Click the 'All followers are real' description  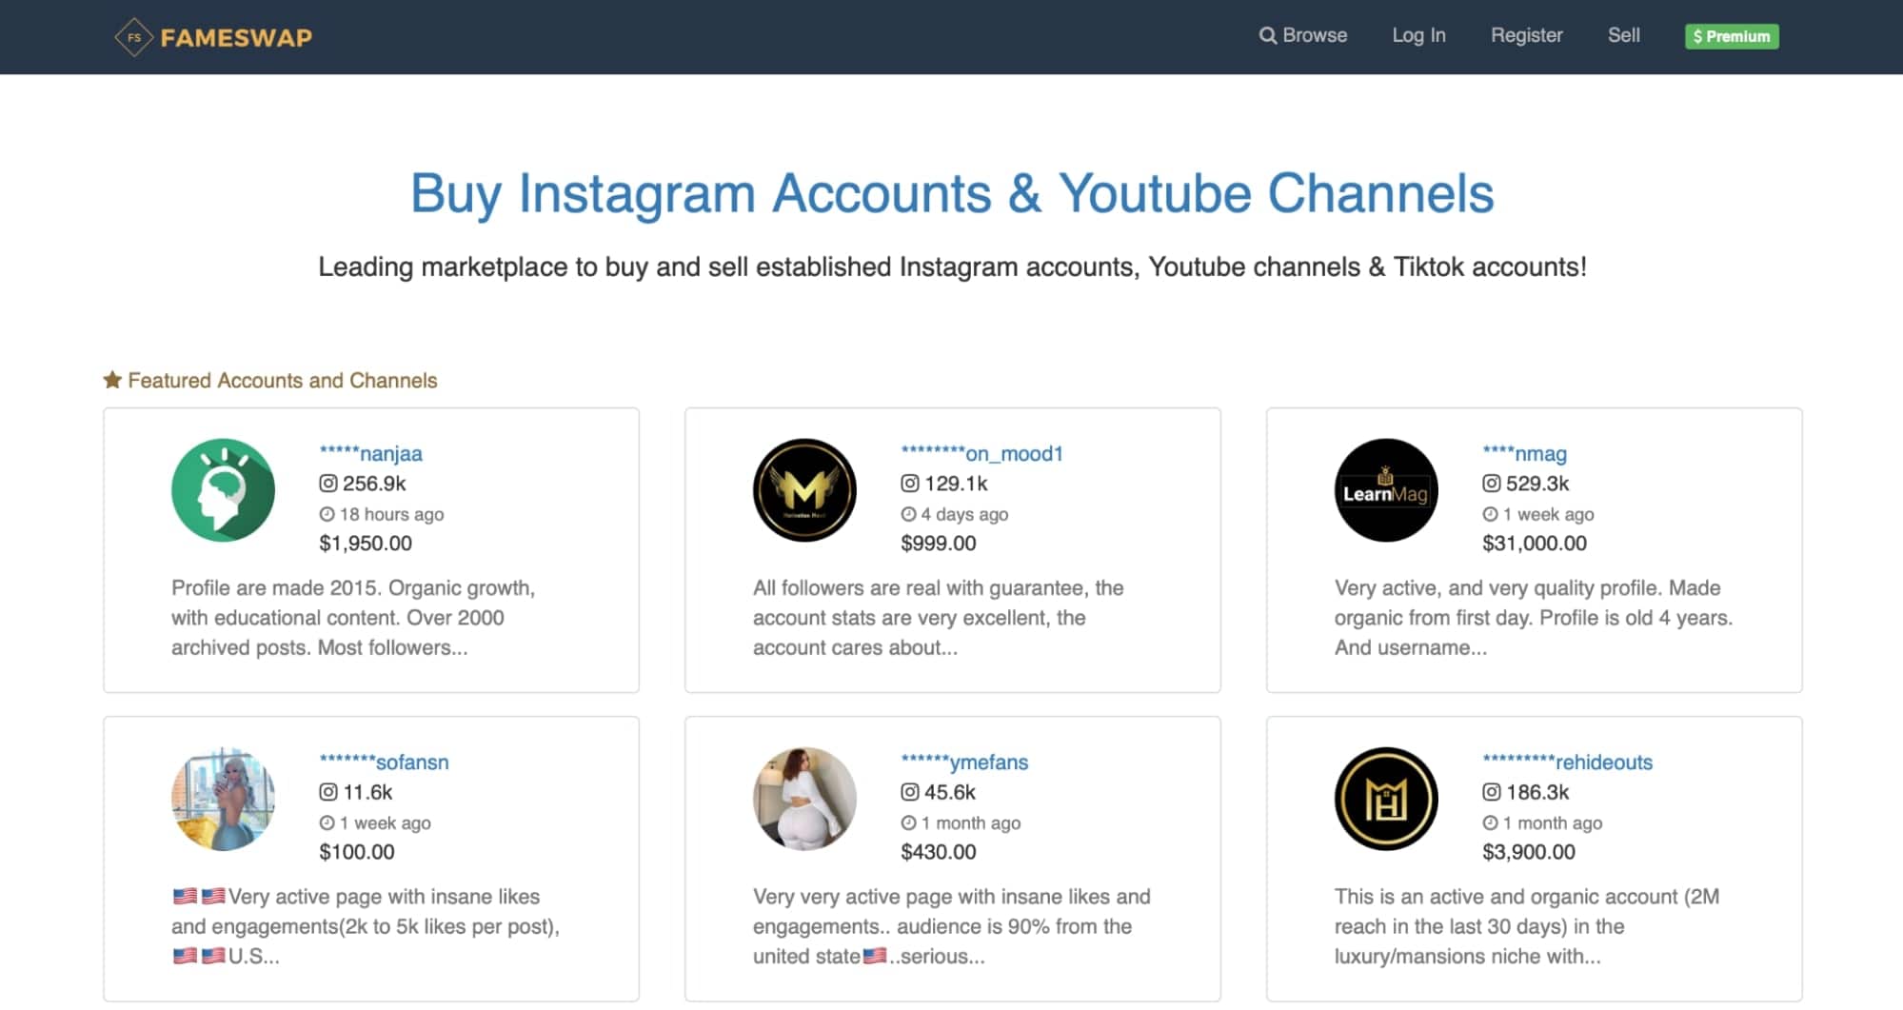(x=939, y=618)
